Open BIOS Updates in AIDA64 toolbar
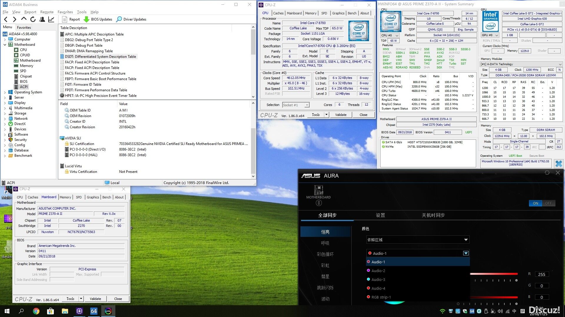Screen dimensions: 565x317 click(98, 19)
